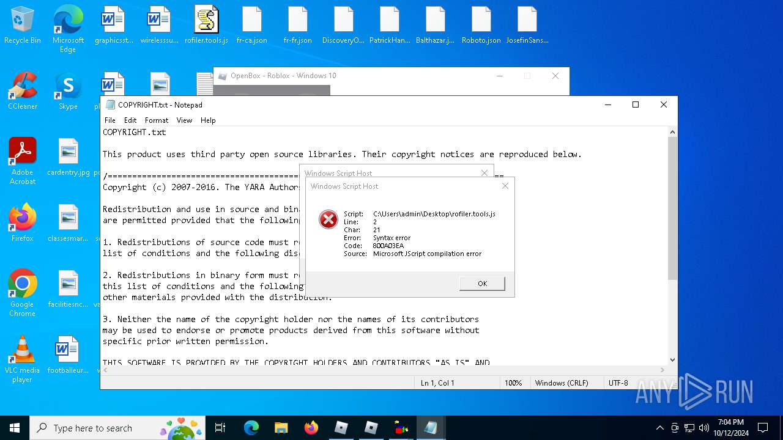783x440 pixels.
Task: Open the Firefox desktop shortcut
Action: 23,223
